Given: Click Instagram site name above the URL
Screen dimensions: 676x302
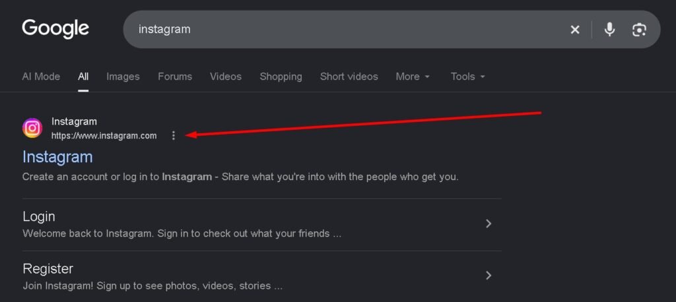Looking at the screenshot, I should [x=74, y=121].
